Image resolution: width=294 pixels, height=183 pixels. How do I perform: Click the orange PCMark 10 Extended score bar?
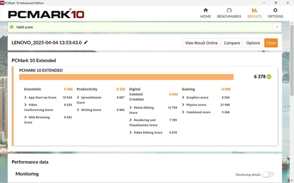click(x=126, y=77)
